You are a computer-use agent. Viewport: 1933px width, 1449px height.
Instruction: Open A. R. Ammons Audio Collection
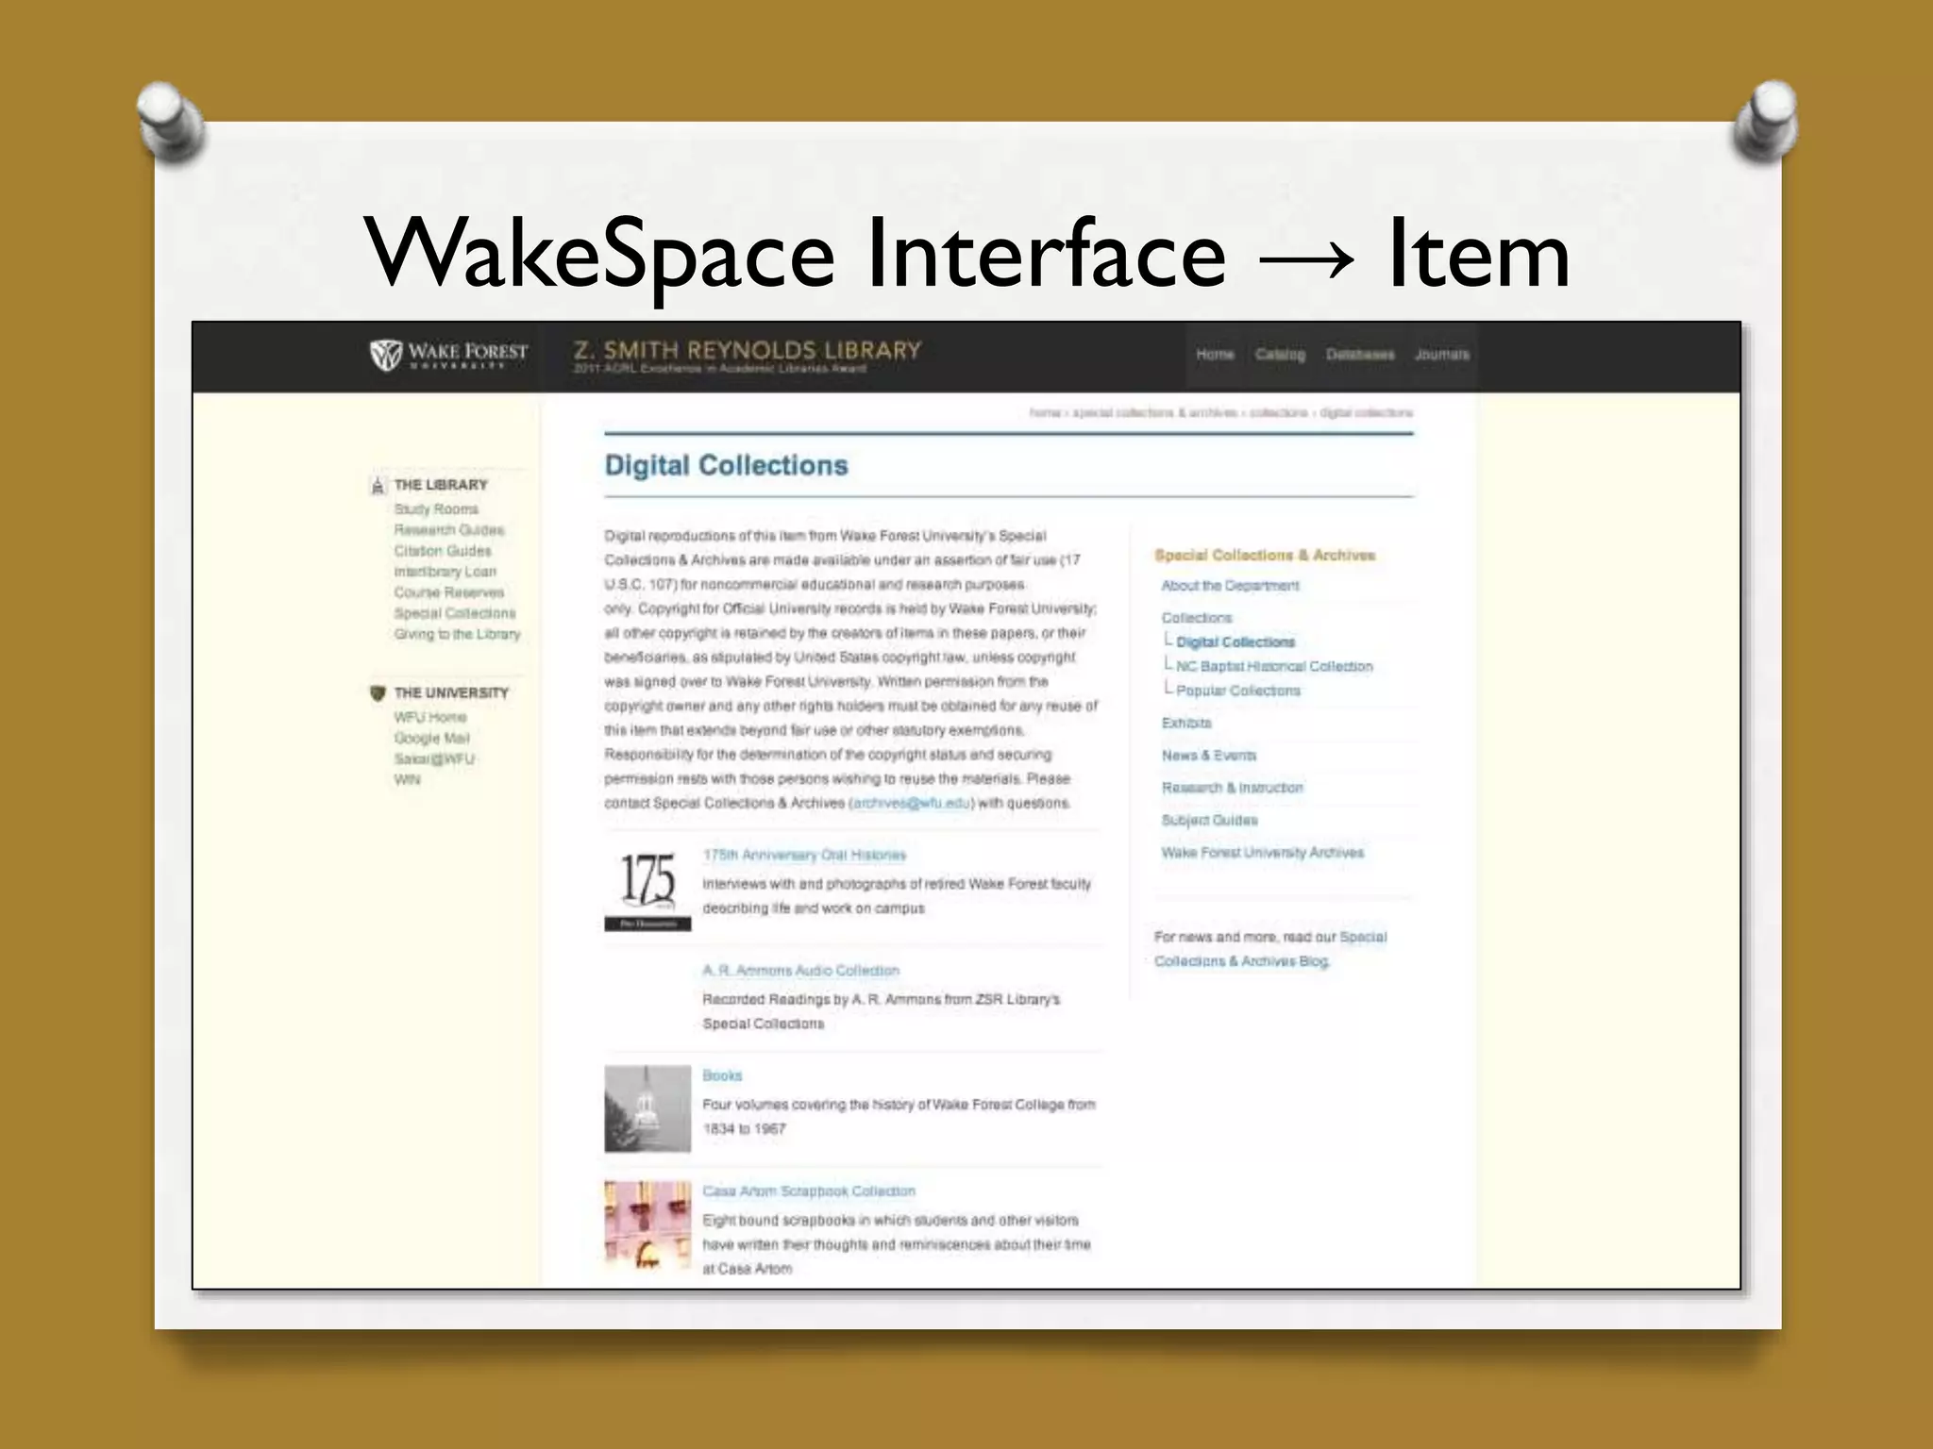pos(800,971)
